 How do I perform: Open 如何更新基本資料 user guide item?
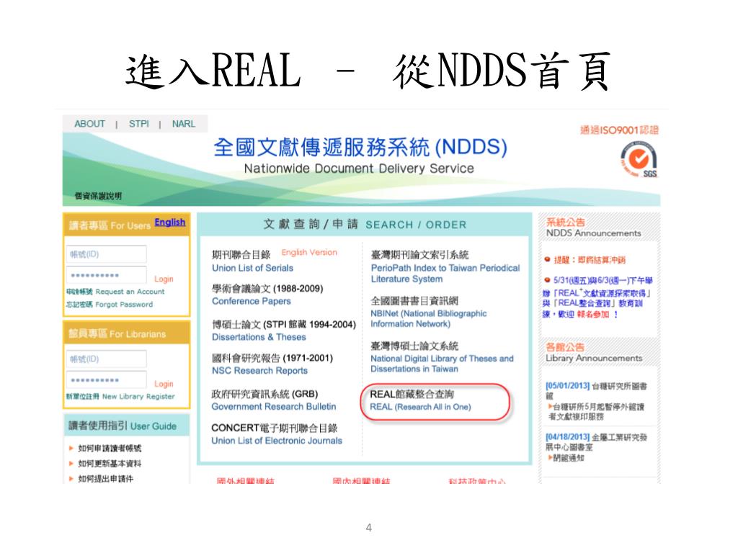point(110,463)
